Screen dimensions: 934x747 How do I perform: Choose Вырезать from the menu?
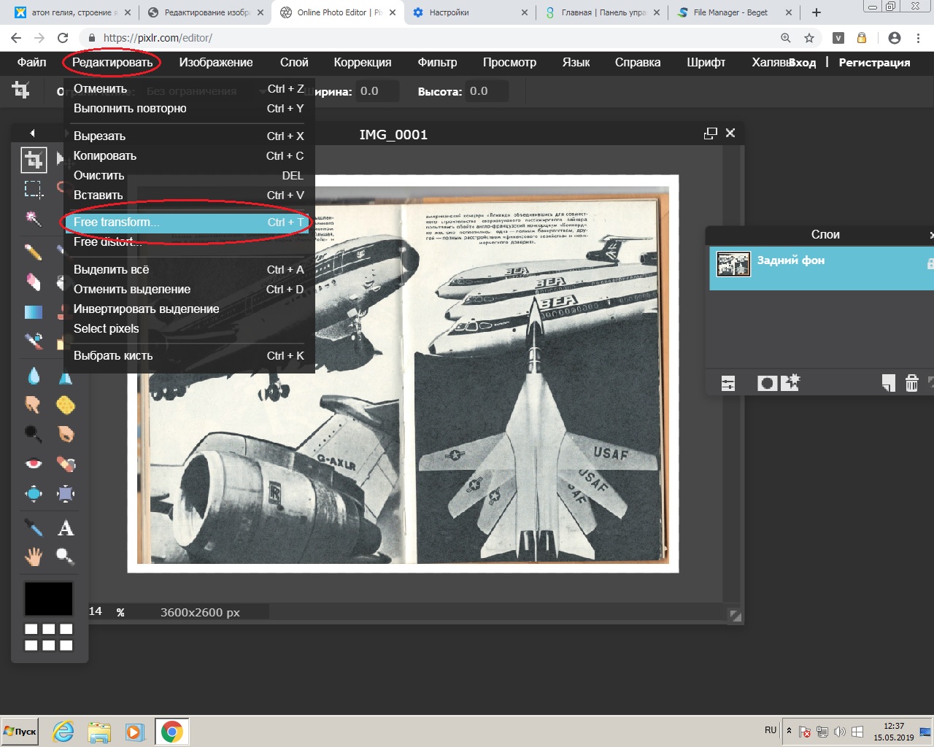click(x=188, y=136)
